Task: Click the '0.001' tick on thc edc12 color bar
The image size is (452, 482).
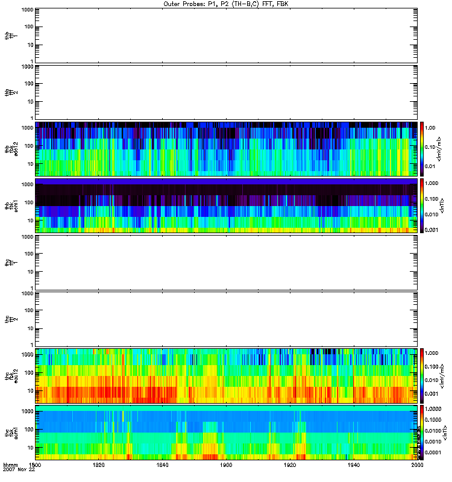Action: click(432, 394)
